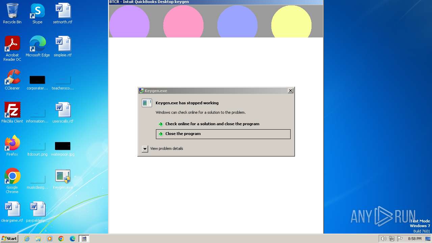Launch Skype from the desktop

(37, 13)
